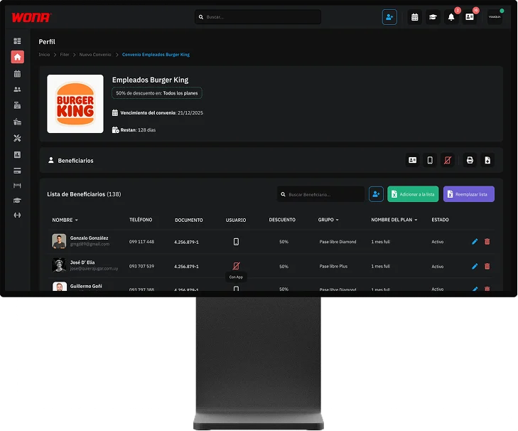Click the Burger King logo thumbnail

(x=75, y=104)
